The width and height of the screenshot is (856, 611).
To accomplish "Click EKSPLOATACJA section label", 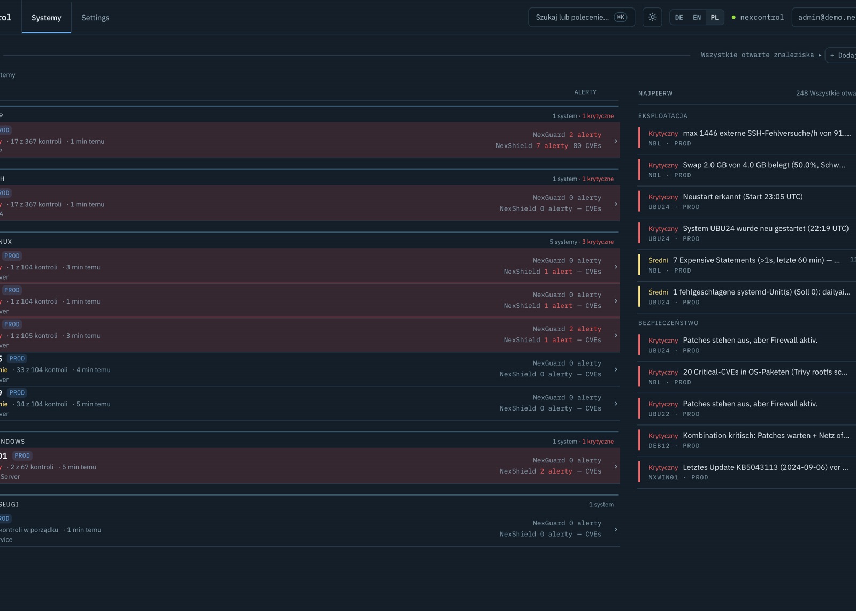I will 663,116.
